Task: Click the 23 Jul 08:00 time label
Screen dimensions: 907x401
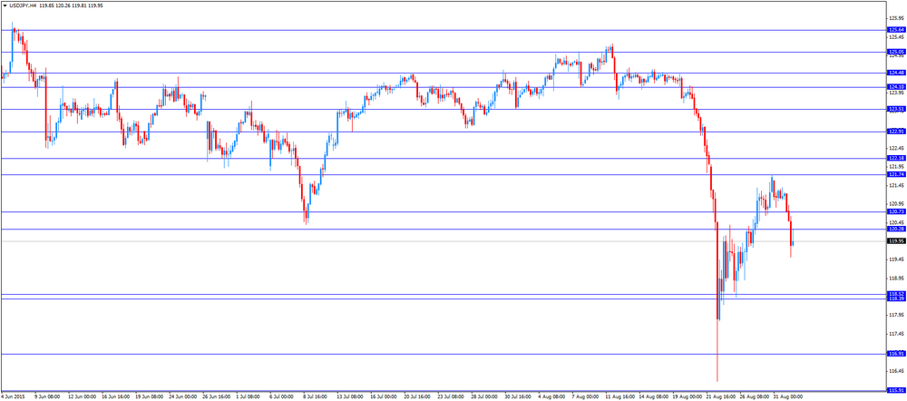Action: point(452,397)
